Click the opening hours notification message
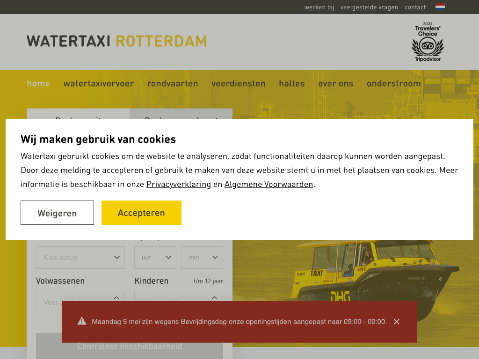Screen dimensions: 479x359 click(239, 322)
